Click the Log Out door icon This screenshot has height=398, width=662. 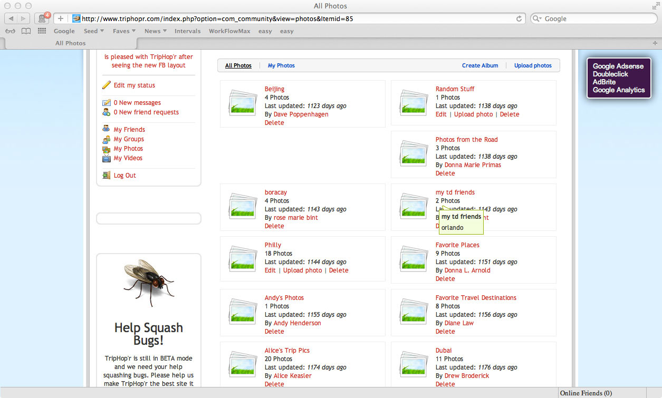(x=107, y=176)
